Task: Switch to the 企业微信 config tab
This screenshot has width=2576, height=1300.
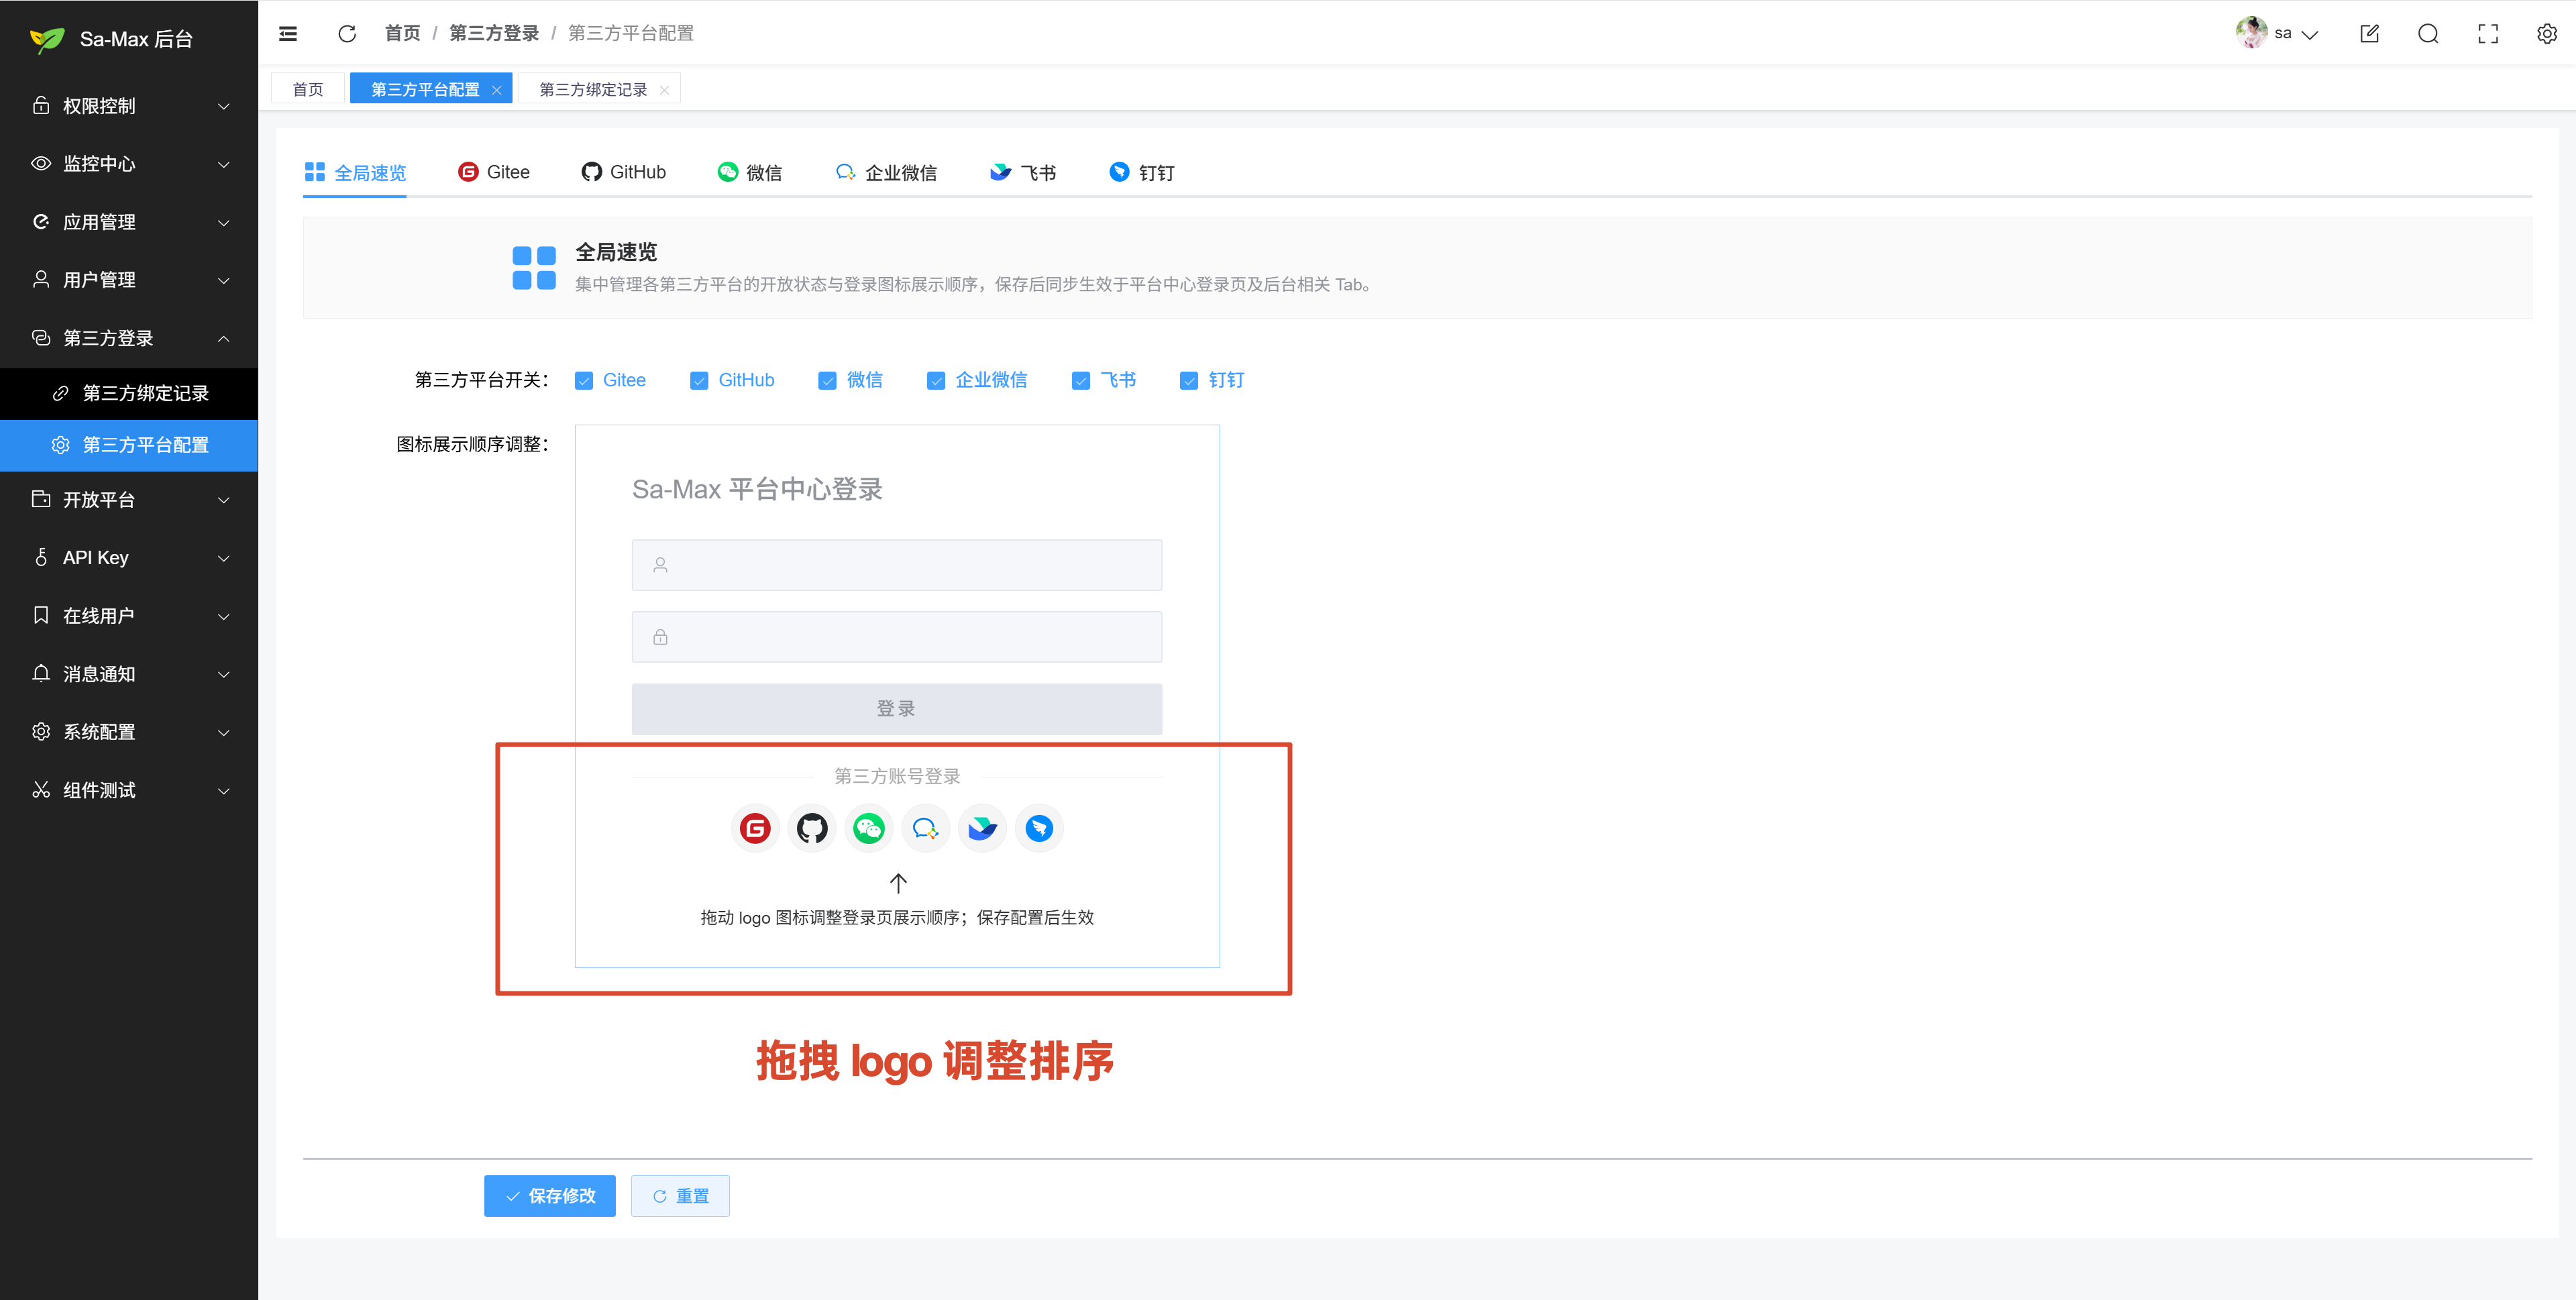Action: tap(886, 172)
